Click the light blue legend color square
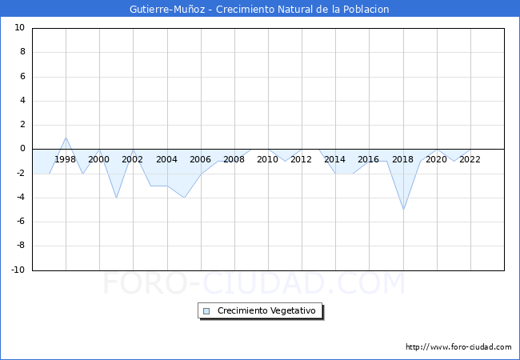Viewport: 520px width, 360px height. (206, 310)
